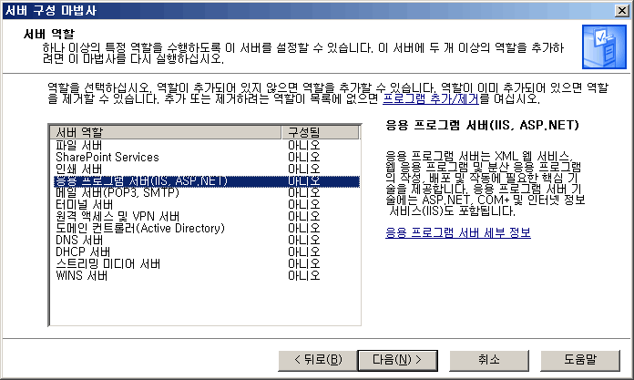The height and width of the screenshot is (380, 634).
Task: Close the 서버 구성 마법사 window
Action: pyautogui.click(x=621, y=9)
